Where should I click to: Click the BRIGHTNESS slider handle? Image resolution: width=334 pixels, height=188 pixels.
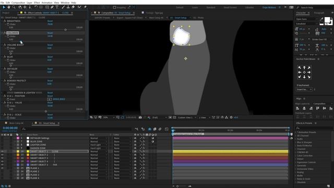coord(66,30)
